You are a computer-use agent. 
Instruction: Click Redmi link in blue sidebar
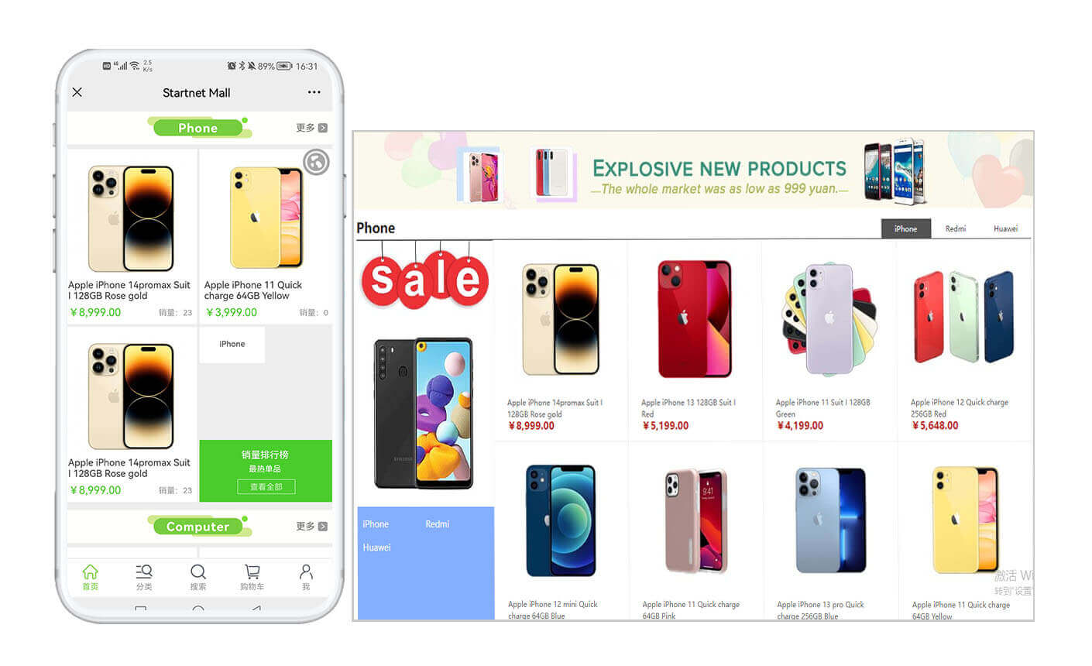coord(437,524)
